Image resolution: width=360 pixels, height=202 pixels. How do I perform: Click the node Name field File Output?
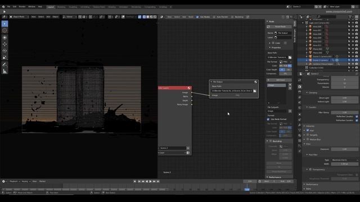(x=283, y=33)
